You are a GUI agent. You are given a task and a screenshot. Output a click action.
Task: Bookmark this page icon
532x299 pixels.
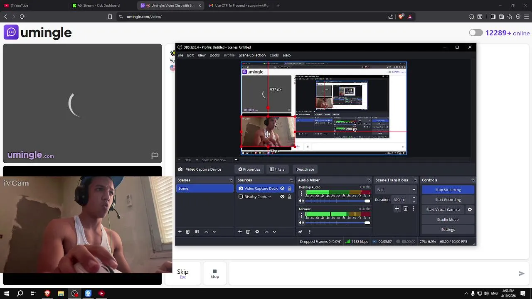coord(110,17)
